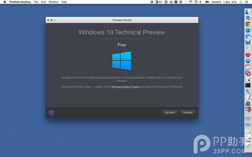Open the Help menu
This screenshot has width=252, height=157.
64,2
